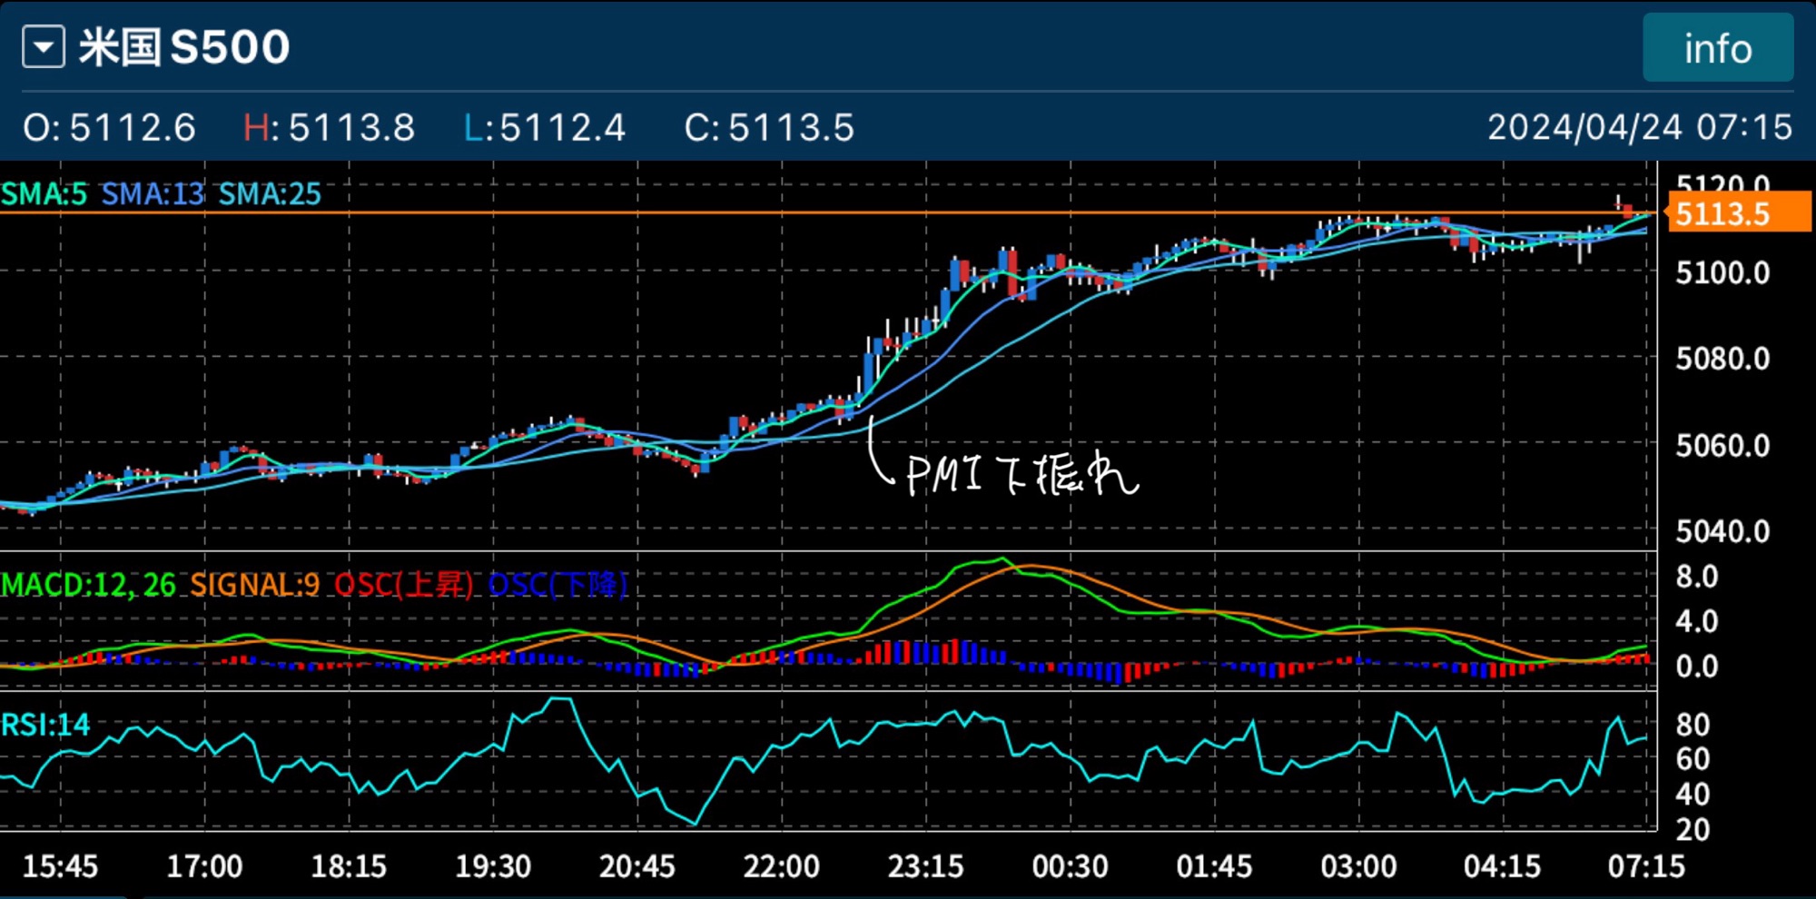Click the blue OSC(下降) legend label
Viewport: 1816px width, 899px height.
(558, 585)
